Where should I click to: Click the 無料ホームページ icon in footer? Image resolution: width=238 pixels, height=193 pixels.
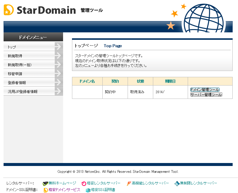pos(45,183)
